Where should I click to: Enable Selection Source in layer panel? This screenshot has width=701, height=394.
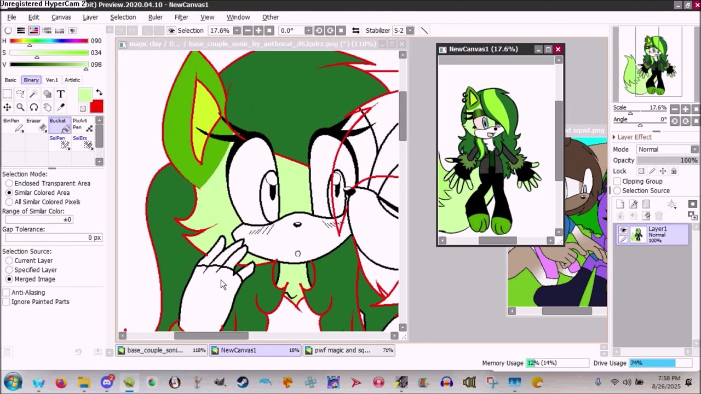tap(617, 190)
